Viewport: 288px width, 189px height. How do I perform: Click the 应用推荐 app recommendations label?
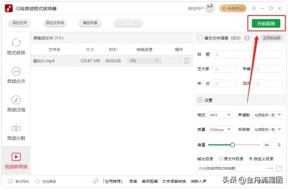tap(113, 182)
